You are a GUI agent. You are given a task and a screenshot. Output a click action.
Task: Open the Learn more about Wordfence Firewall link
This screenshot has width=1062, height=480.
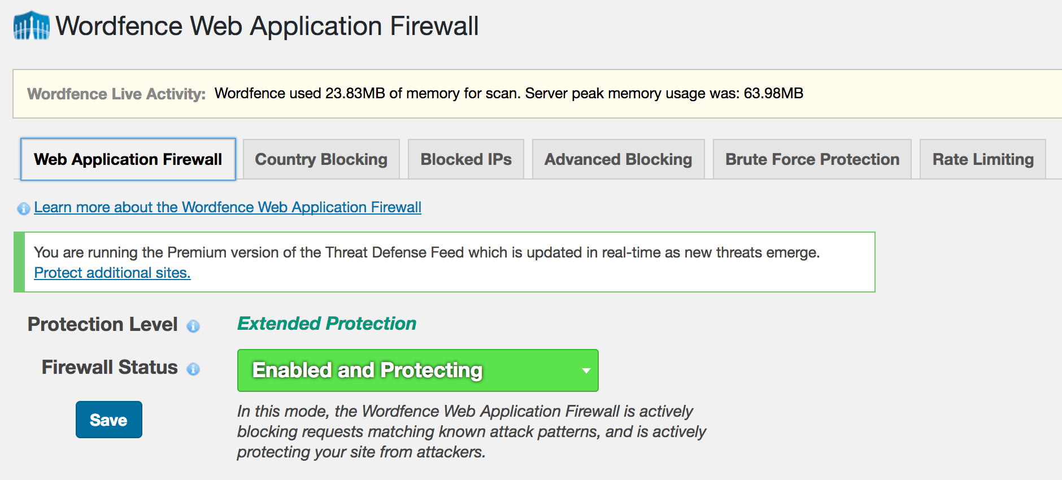pos(228,207)
